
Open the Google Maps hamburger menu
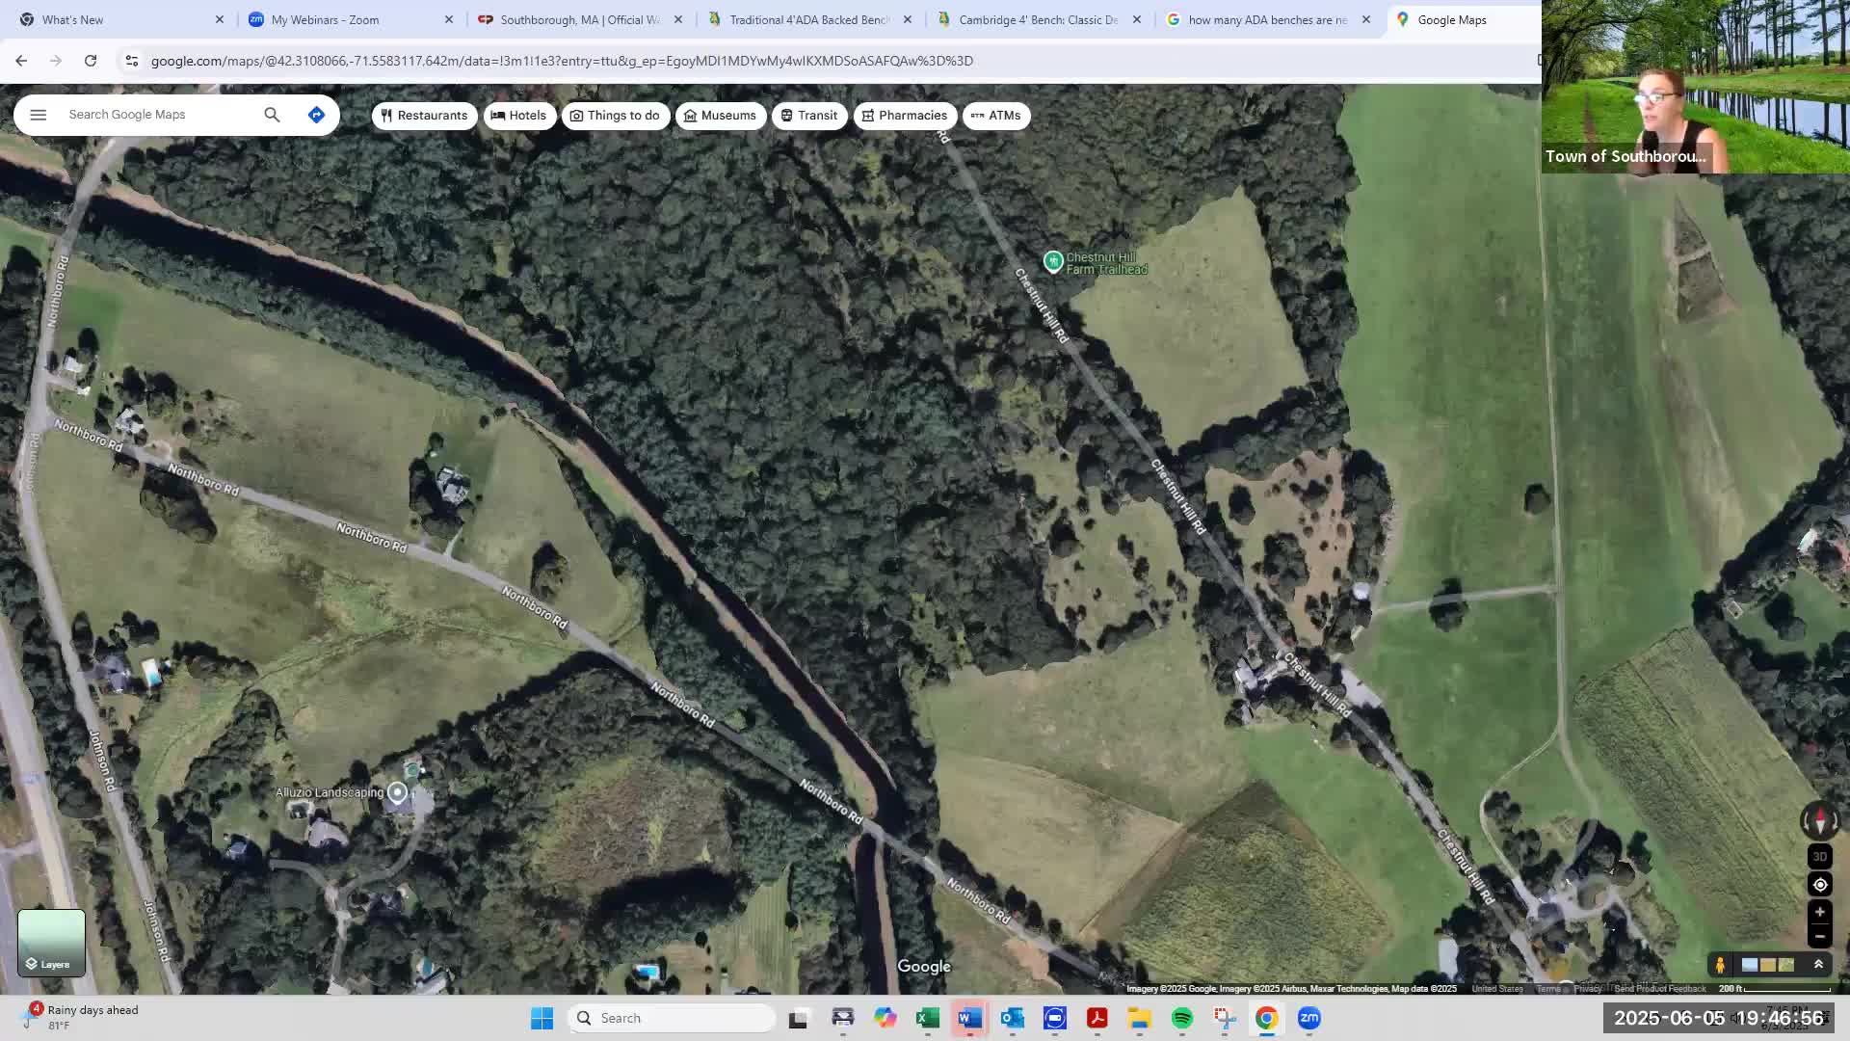[39, 115]
